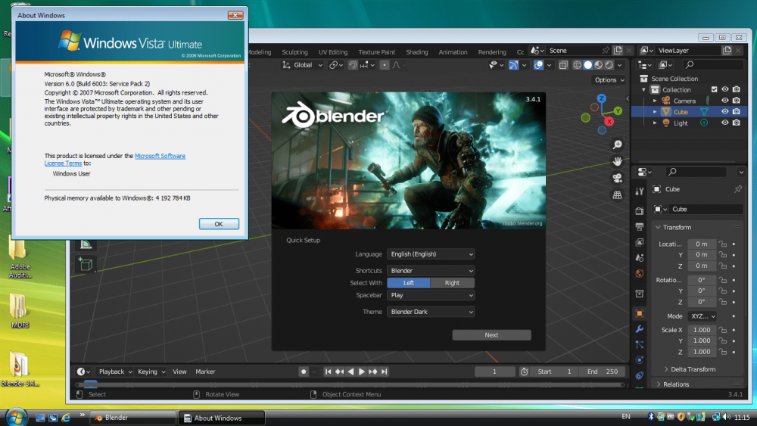This screenshot has height=426, width=757.
Task: Open the Microsoft Software License Terms link
Action: click(x=159, y=156)
